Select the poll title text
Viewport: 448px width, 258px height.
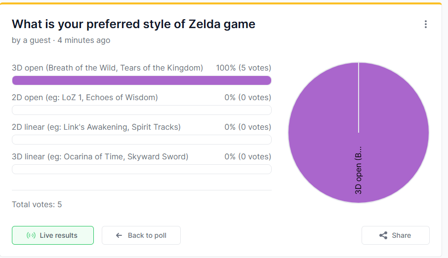click(x=133, y=24)
